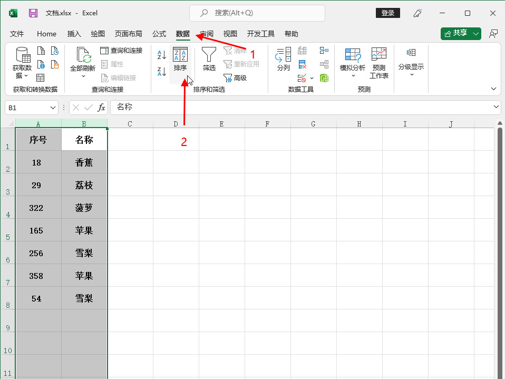Open 查询和连接 pane

tap(122, 51)
